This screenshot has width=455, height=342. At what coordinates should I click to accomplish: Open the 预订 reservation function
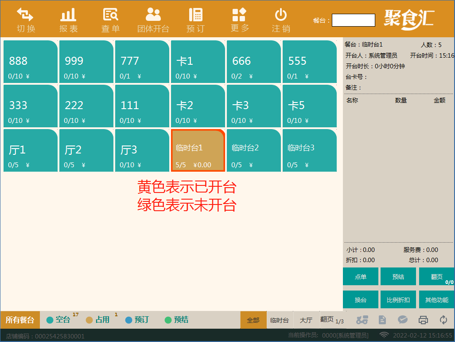click(195, 19)
